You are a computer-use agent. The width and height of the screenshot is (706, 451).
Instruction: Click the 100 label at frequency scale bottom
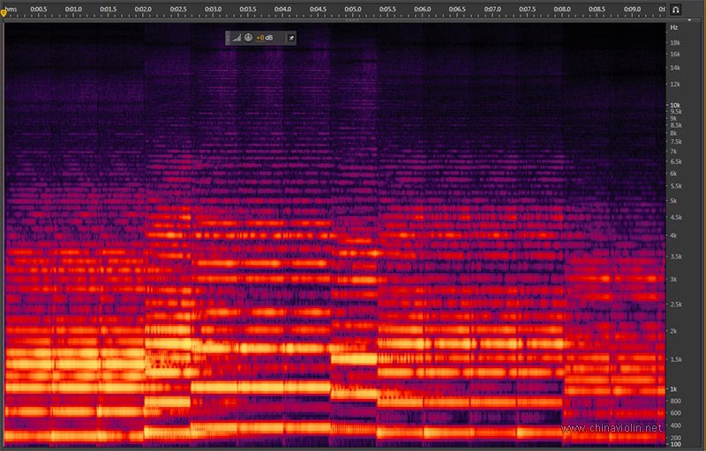pos(674,444)
